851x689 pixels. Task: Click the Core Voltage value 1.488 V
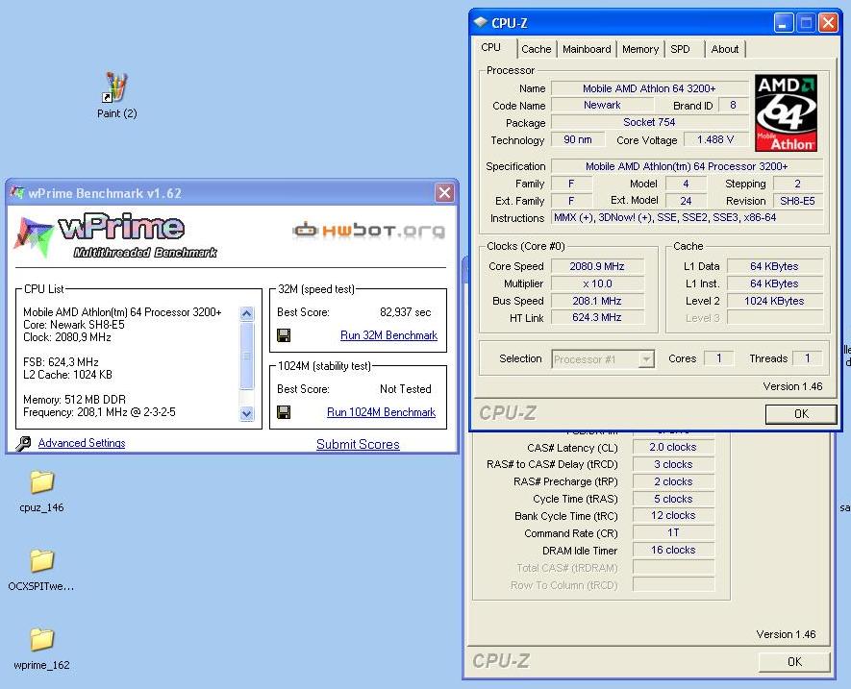pos(715,140)
